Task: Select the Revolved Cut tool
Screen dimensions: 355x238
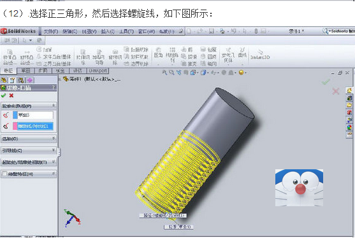Action: coord(115,57)
